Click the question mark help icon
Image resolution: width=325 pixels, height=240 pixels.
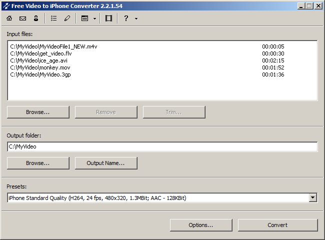click(126, 18)
